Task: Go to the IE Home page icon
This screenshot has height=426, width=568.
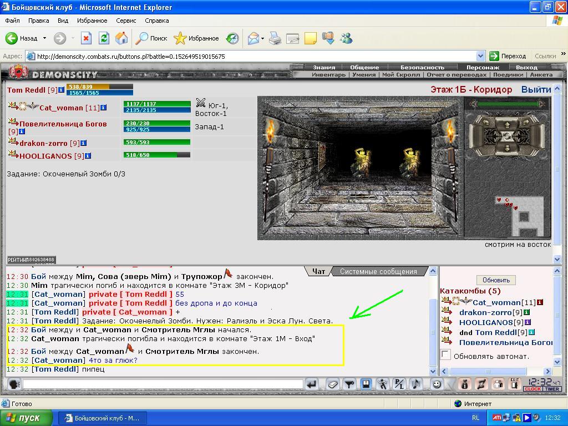Action: (x=121, y=38)
